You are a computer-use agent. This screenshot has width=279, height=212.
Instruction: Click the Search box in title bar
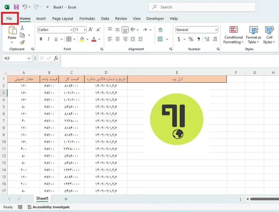[202, 7]
